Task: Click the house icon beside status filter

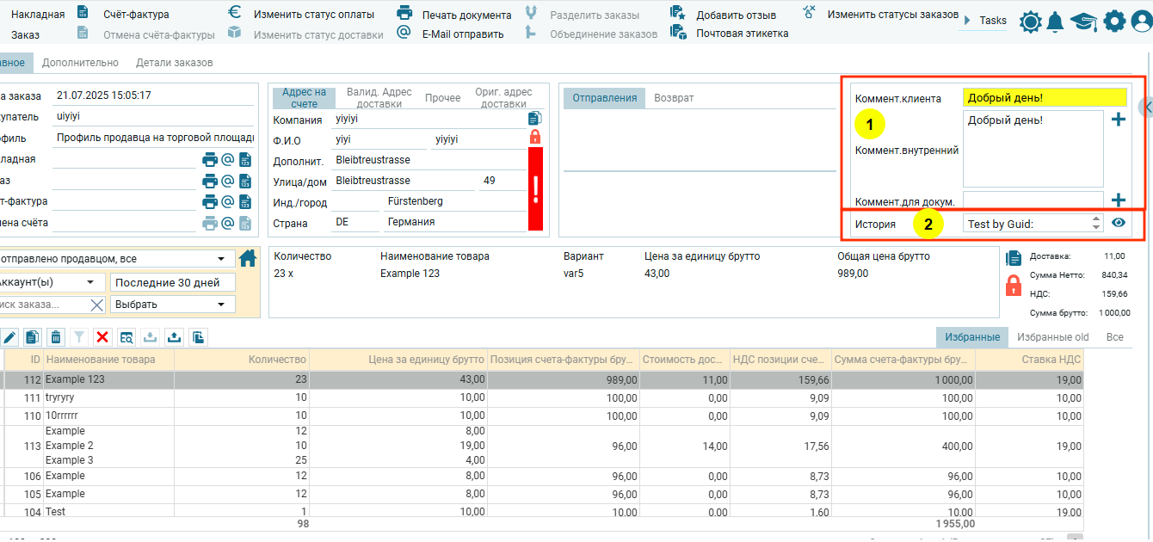Action: click(x=248, y=258)
